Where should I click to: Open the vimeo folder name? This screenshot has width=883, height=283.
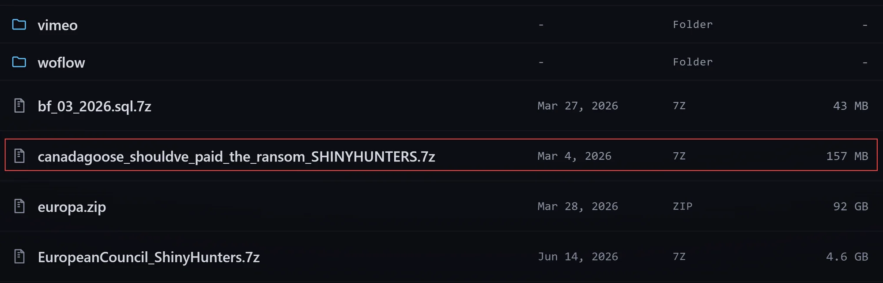point(58,25)
